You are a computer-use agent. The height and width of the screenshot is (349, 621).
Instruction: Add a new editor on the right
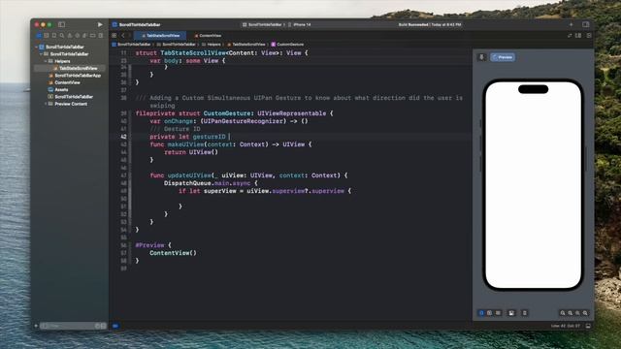click(x=589, y=36)
